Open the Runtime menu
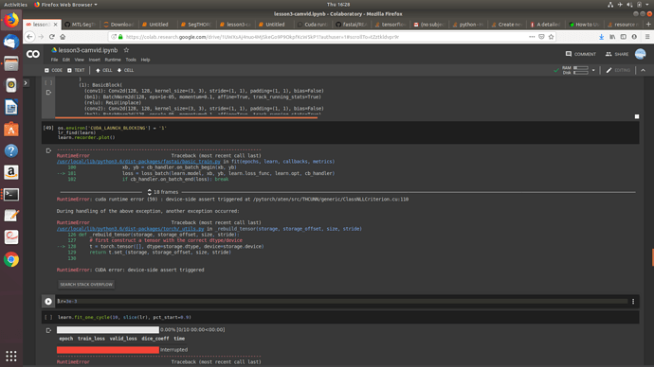654x367 pixels. [x=113, y=60]
